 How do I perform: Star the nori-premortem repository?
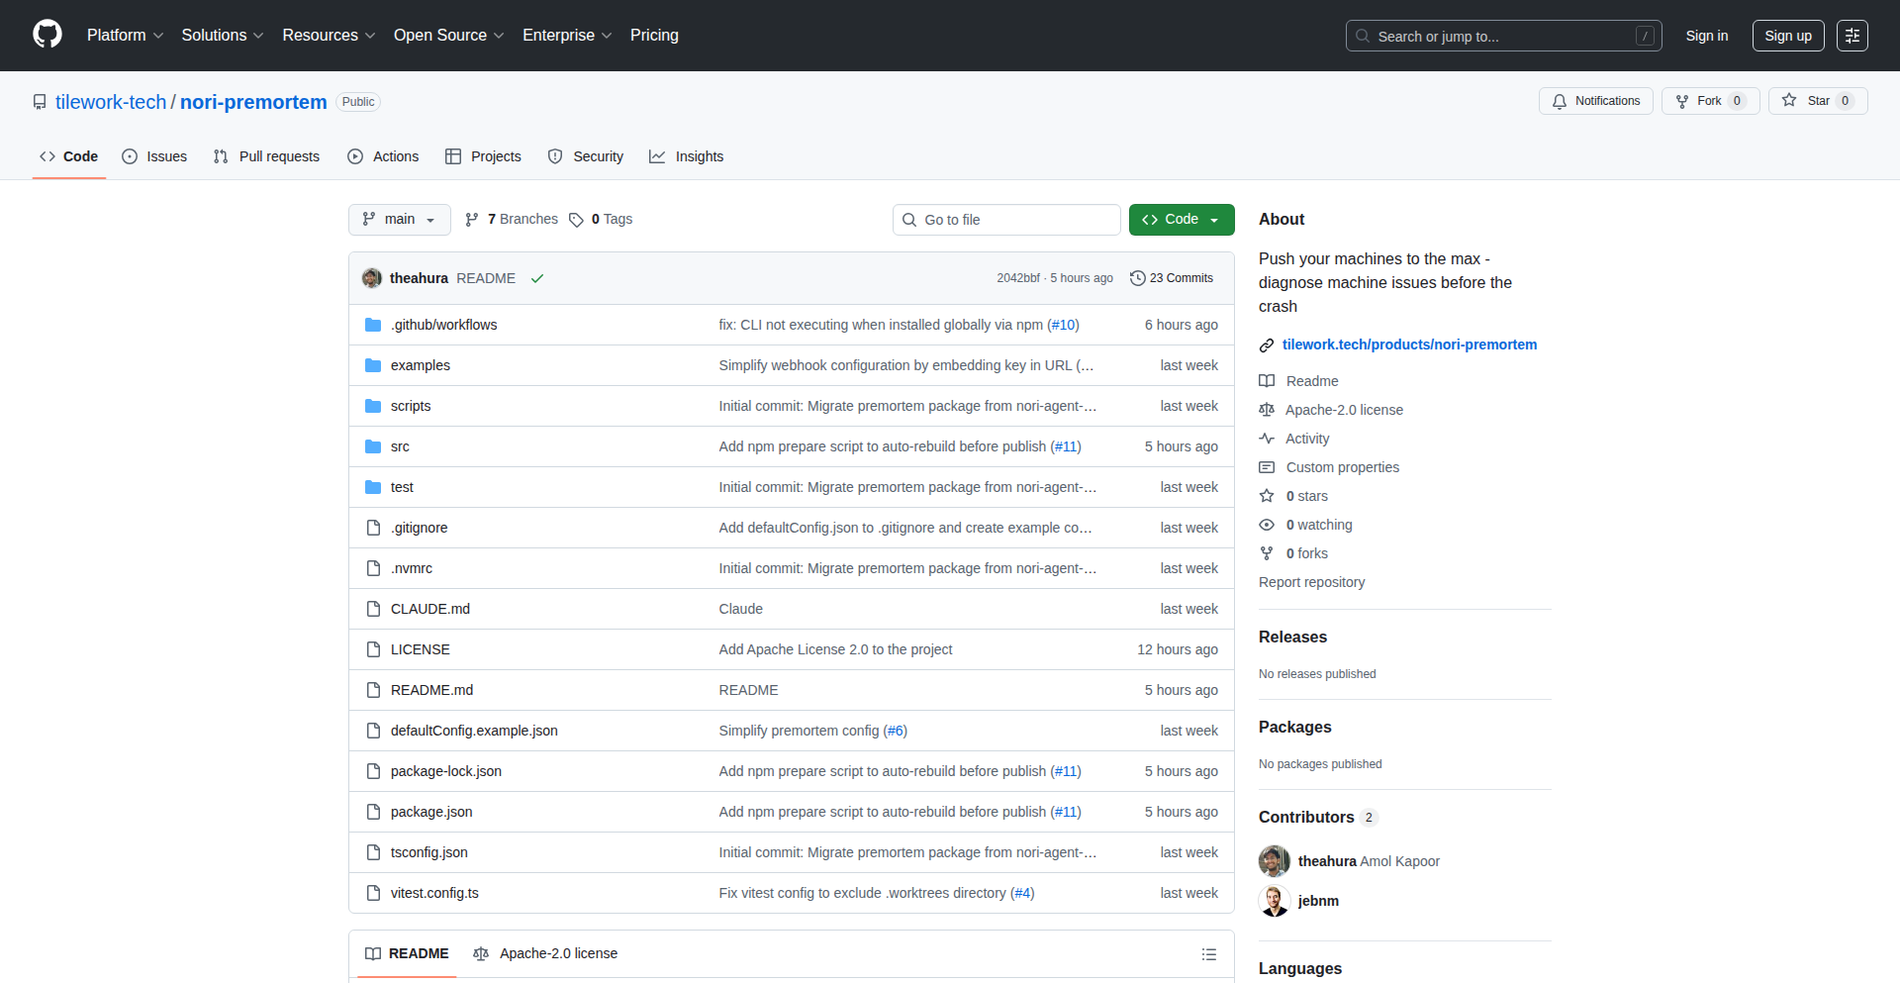(1818, 101)
